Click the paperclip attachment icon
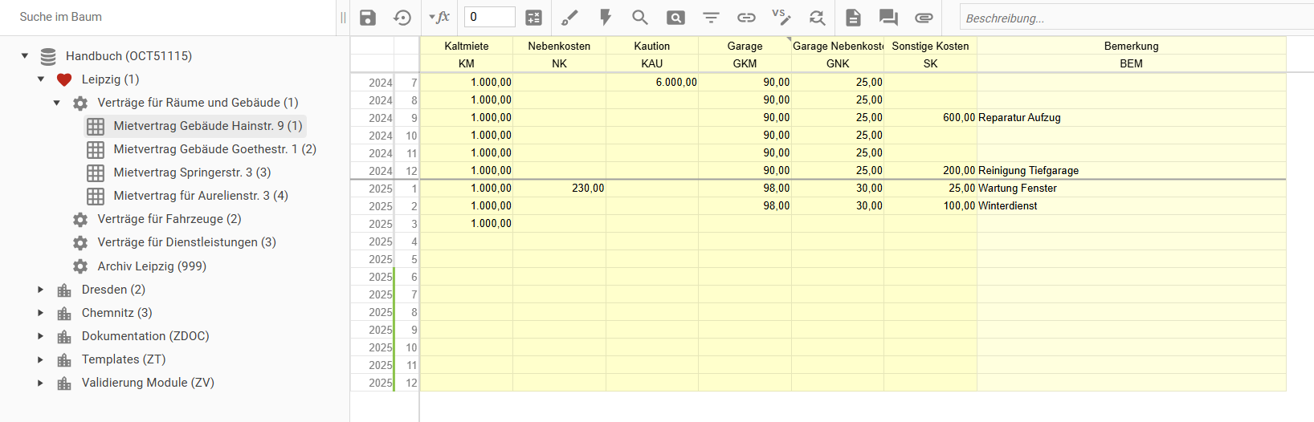This screenshot has width=1314, height=422. (x=924, y=18)
